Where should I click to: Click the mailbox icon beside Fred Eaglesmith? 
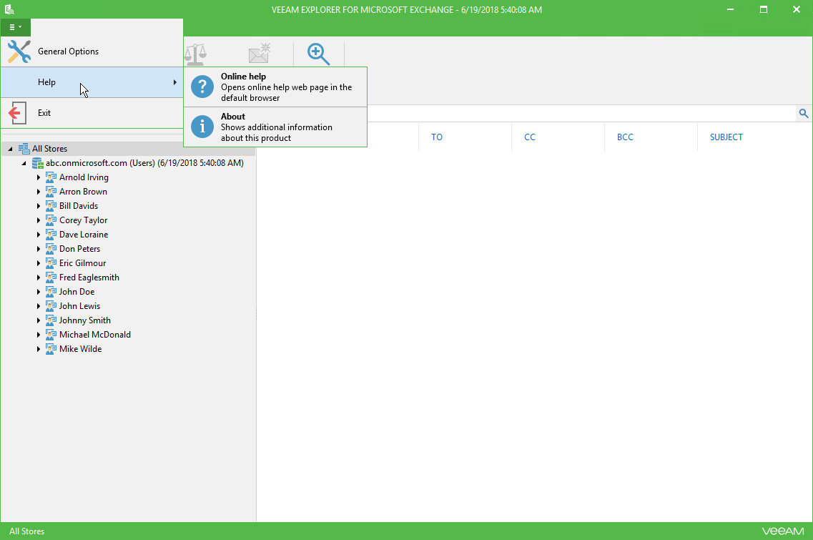pos(51,278)
